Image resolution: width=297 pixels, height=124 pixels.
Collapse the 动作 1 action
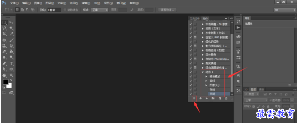tap(203, 72)
